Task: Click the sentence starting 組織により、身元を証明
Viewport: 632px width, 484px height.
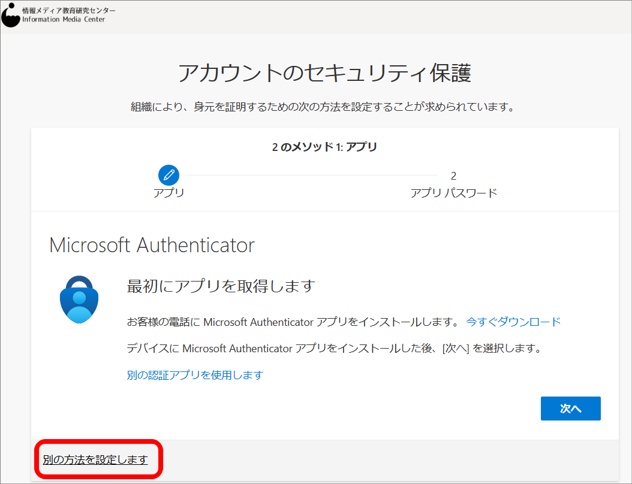Action: pos(323,107)
